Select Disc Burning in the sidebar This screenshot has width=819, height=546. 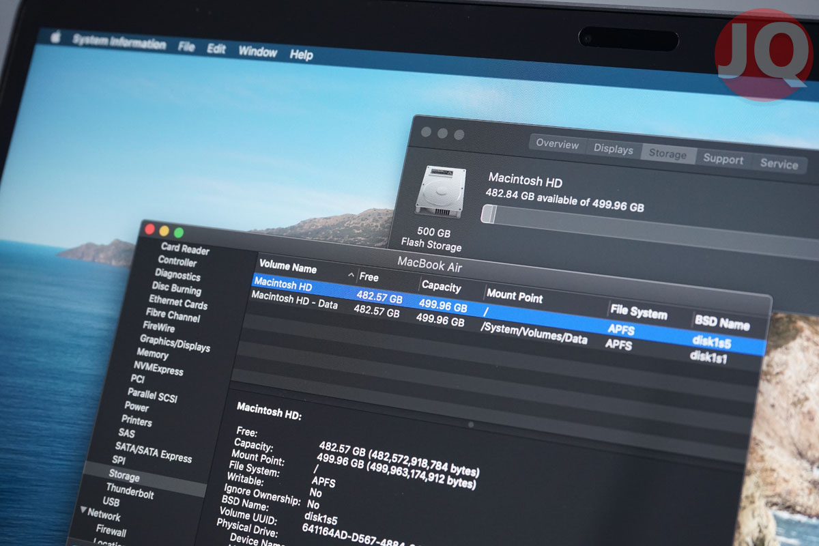(x=176, y=289)
